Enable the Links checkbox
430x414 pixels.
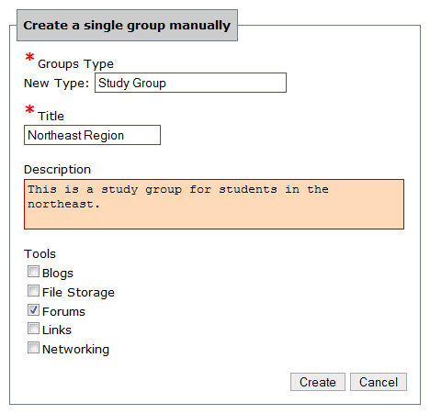coord(33,329)
